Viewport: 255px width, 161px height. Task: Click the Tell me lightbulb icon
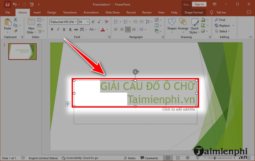[x=211, y=13]
